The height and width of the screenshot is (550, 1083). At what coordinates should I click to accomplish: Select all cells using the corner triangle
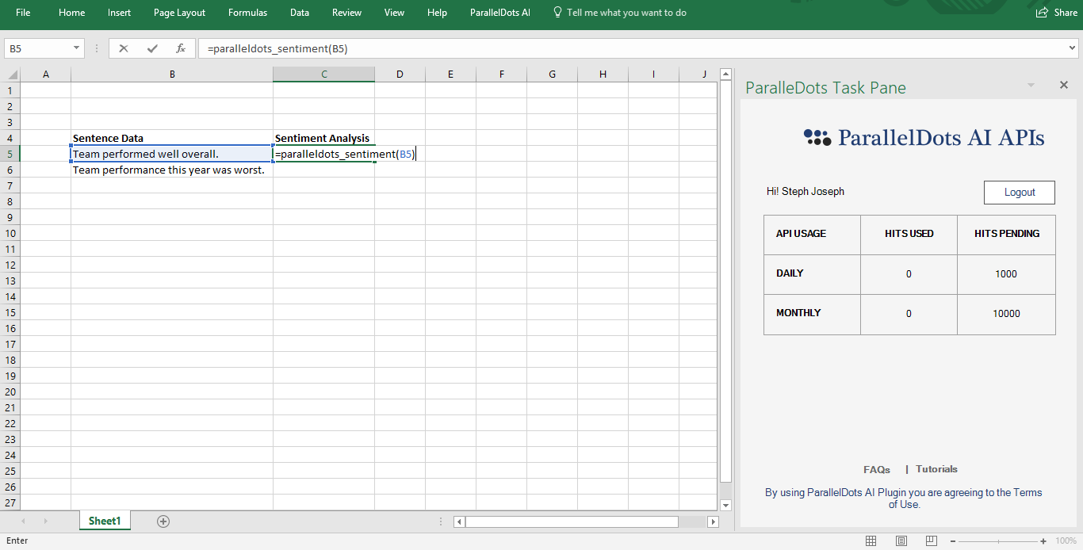point(11,74)
